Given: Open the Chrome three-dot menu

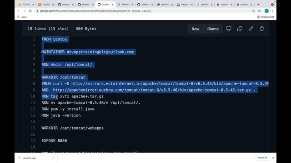Looking at the screenshot, I should coord(272,11).
